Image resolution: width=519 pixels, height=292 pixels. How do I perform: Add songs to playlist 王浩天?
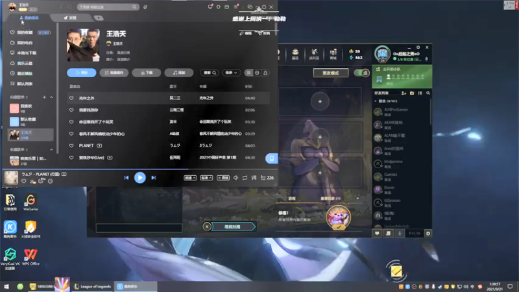pyautogui.click(x=179, y=73)
